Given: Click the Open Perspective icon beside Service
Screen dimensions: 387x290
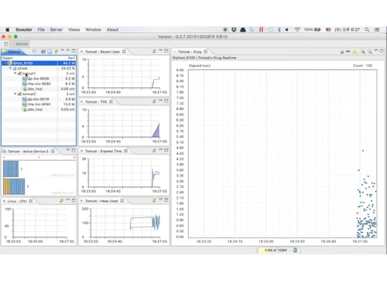Looking at the screenshot, I should (x=6, y=44).
